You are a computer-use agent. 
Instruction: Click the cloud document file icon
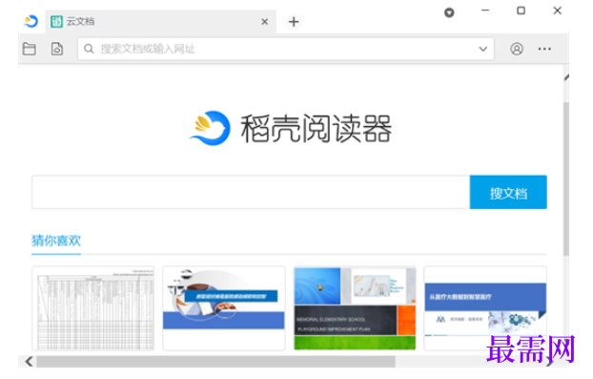(x=57, y=49)
